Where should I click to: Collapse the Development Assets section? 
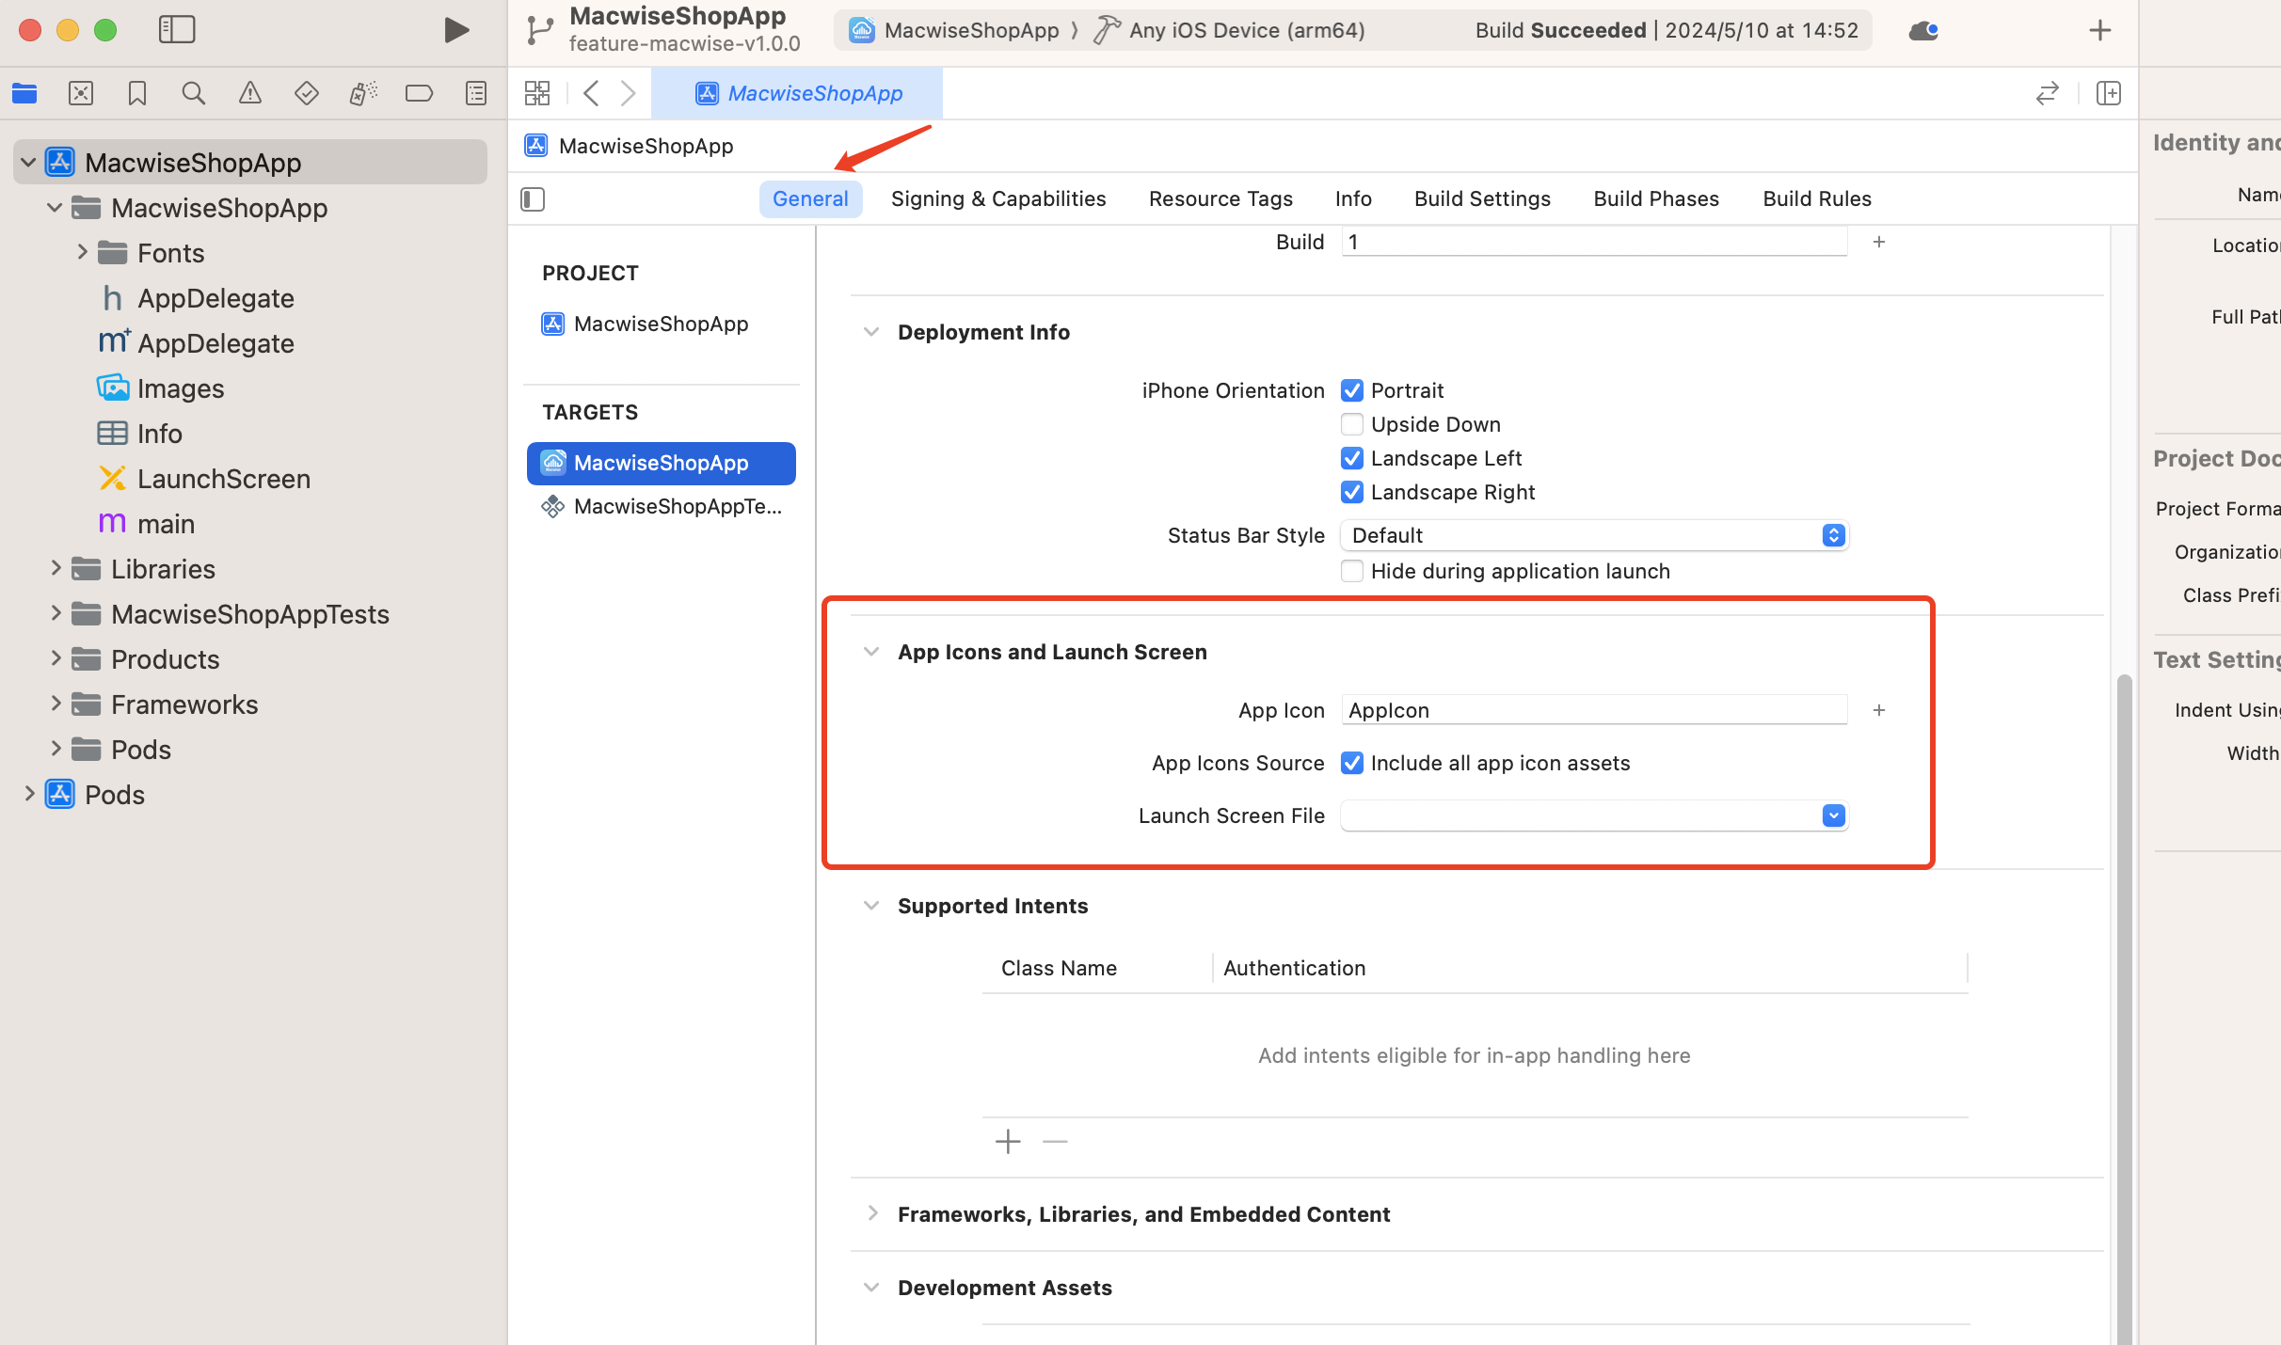tap(871, 1288)
